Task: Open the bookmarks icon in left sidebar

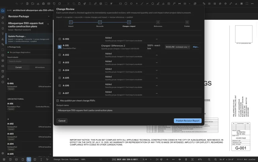Action: tap(3, 29)
